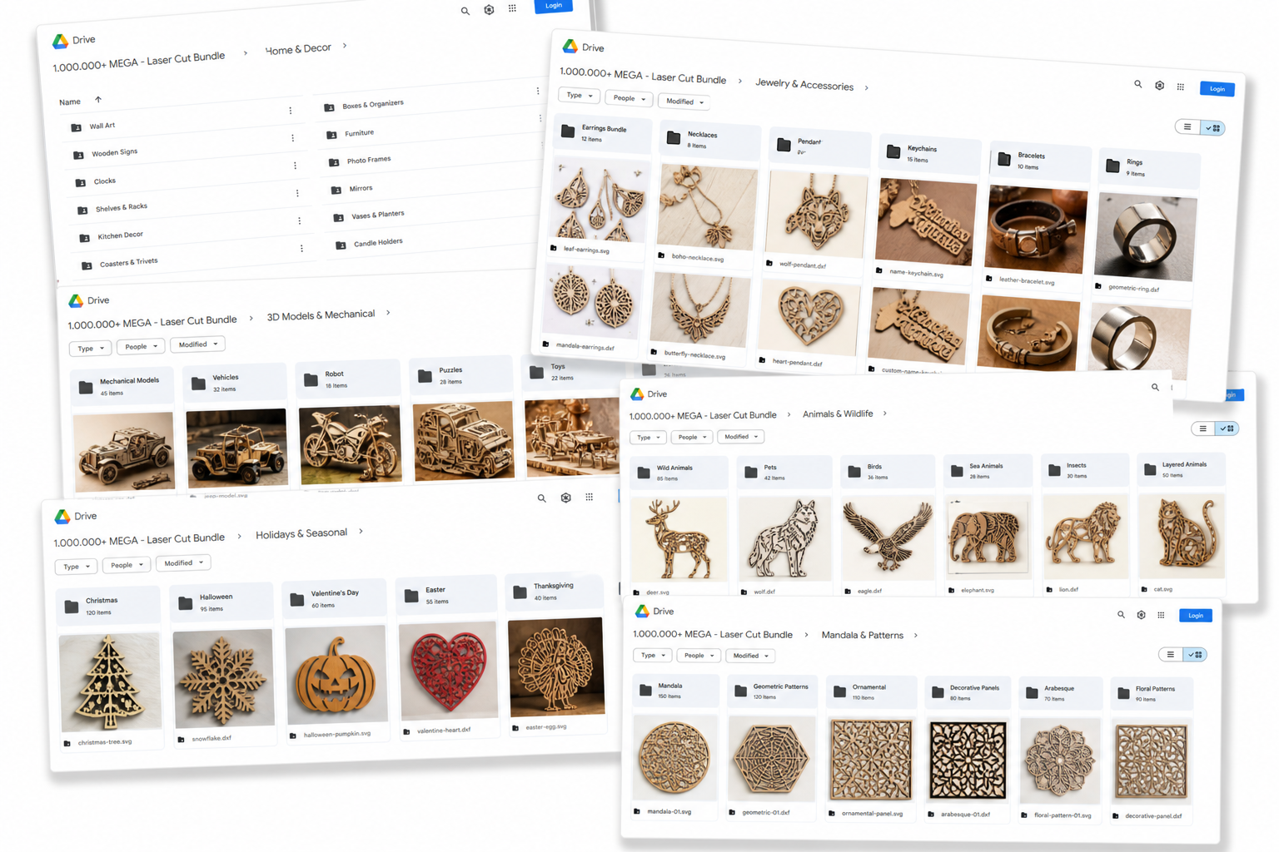Image resolution: width=1279 pixels, height=852 pixels.
Task: Click sort arrow beside the Name column header
Action: [x=98, y=100]
